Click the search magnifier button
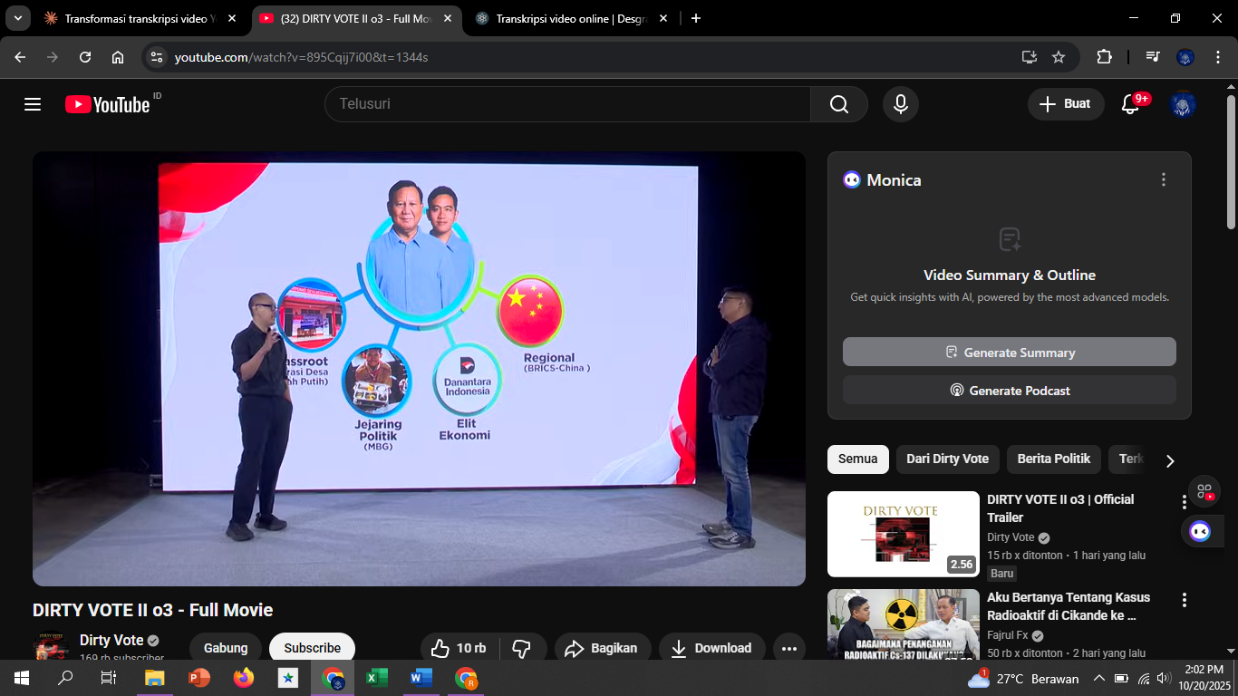Viewport: 1238px width, 696px height. [x=839, y=104]
